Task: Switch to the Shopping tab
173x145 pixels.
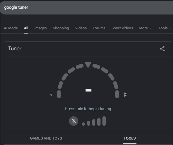Action: 61,28
